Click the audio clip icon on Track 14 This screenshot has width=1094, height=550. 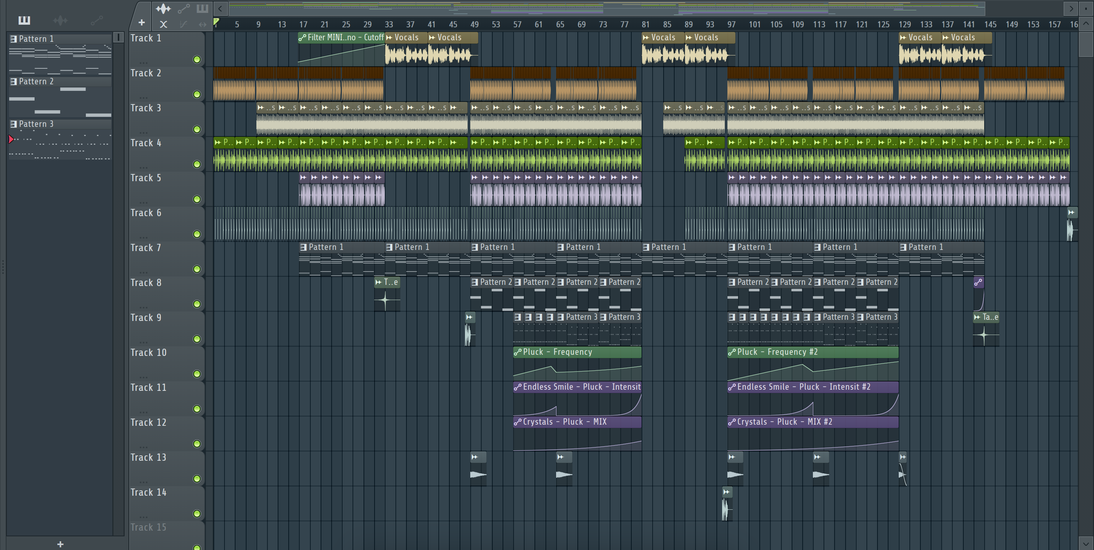pos(727,492)
